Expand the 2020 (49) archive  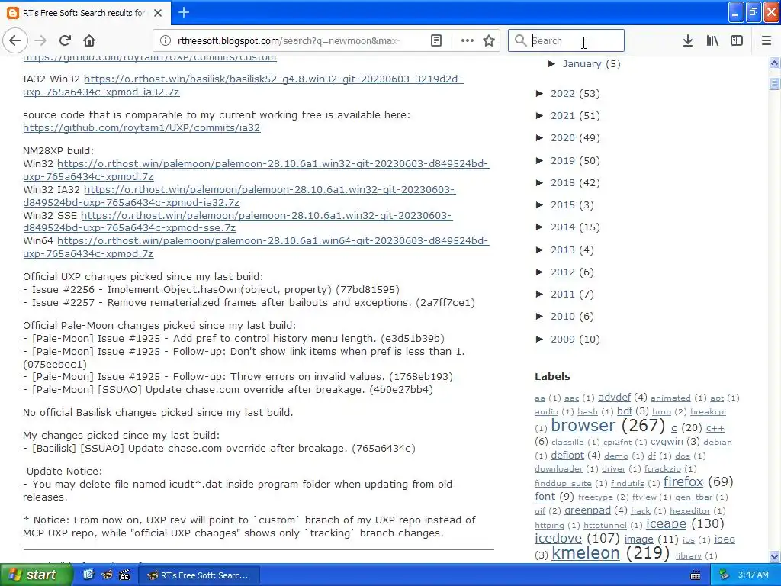pos(539,137)
